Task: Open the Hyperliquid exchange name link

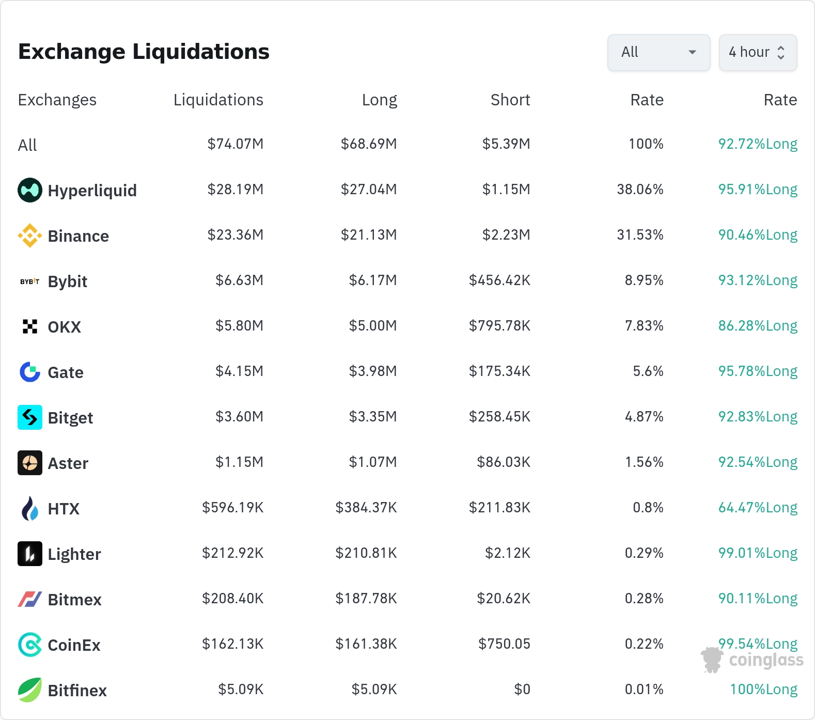Action: [x=92, y=191]
